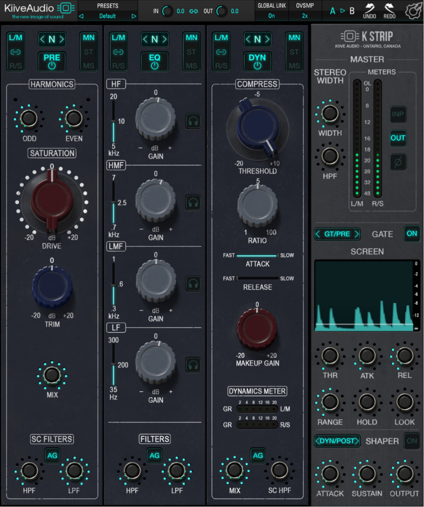This screenshot has height=507, width=424.
Task: Click the IN gain value 0.0
Action: click(180, 11)
